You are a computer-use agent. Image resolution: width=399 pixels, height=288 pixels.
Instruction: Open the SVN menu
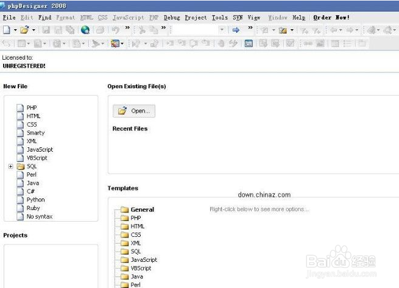point(238,18)
